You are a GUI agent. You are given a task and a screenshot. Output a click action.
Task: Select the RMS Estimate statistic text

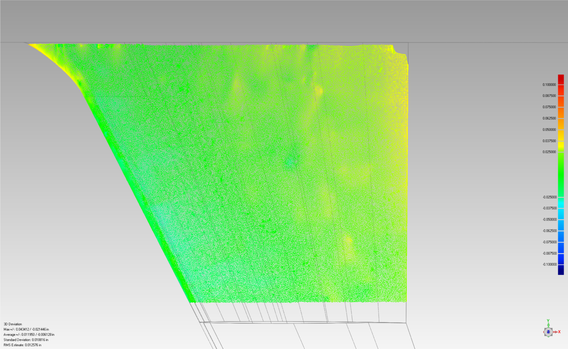tap(22, 345)
